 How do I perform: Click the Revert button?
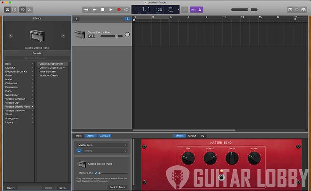[11, 188]
